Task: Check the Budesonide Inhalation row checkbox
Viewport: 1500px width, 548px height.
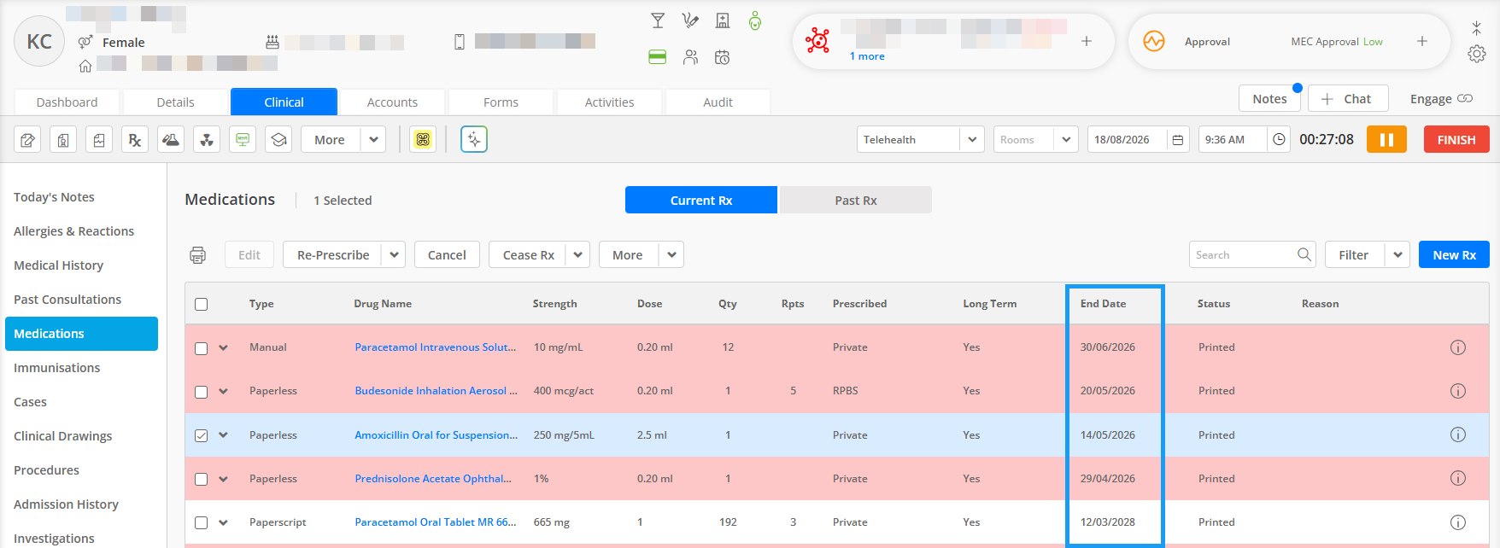Action: coord(201,392)
